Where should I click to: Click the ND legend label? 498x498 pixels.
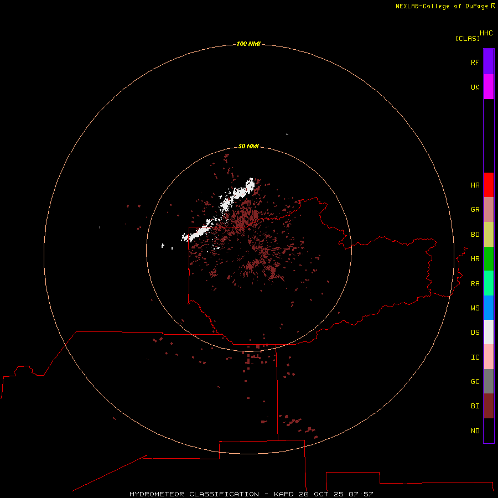475,431
